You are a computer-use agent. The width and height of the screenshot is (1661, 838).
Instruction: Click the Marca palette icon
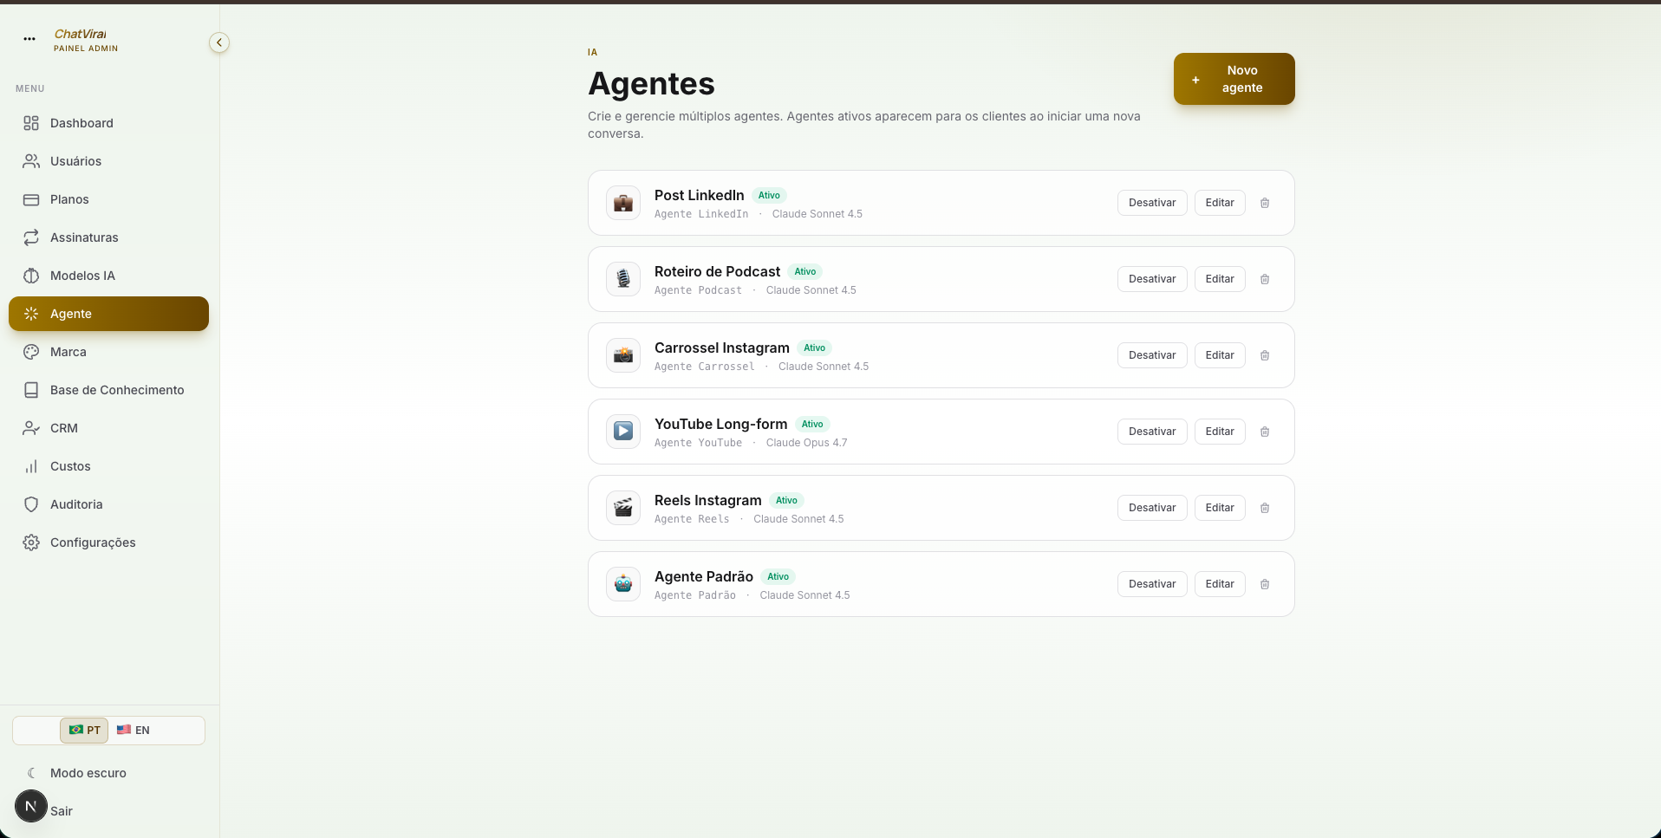[x=31, y=352]
